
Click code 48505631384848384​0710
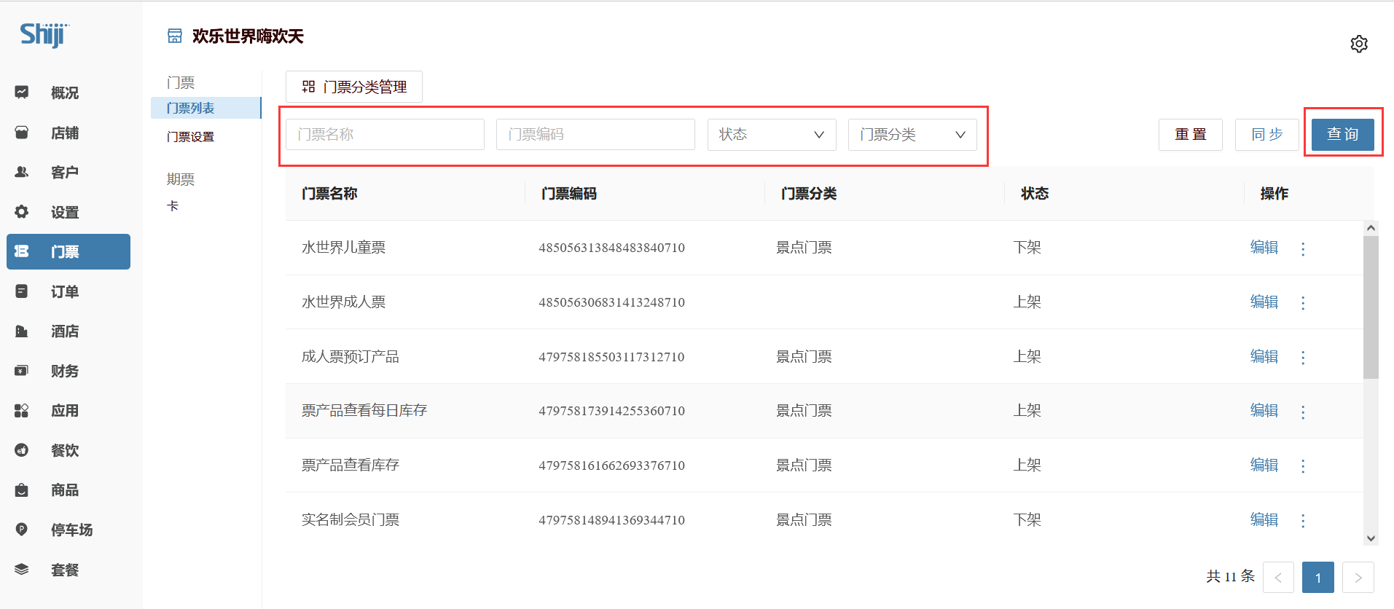[x=612, y=248]
